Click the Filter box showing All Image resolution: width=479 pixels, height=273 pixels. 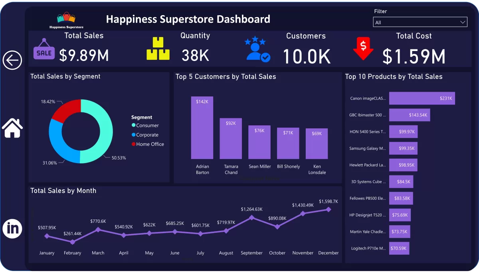[420, 22]
